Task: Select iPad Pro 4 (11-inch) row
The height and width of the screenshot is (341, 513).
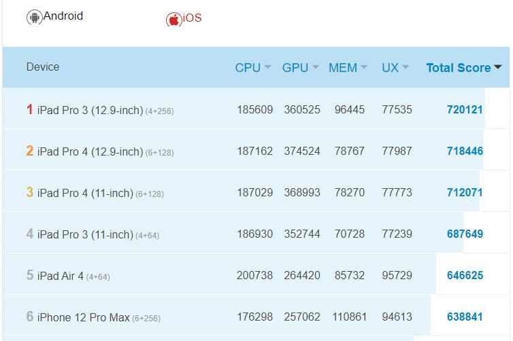Action: click(x=85, y=193)
